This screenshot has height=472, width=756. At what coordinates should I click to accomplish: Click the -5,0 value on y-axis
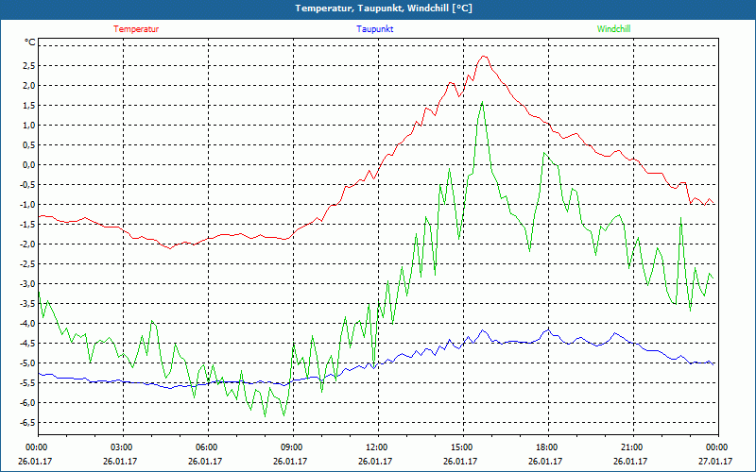pyautogui.click(x=25, y=362)
